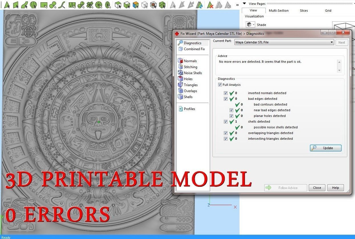Toggle the Full Analysis checkbox
The height and width of the screenshot is (239, 355).
[x=220, y=85]
